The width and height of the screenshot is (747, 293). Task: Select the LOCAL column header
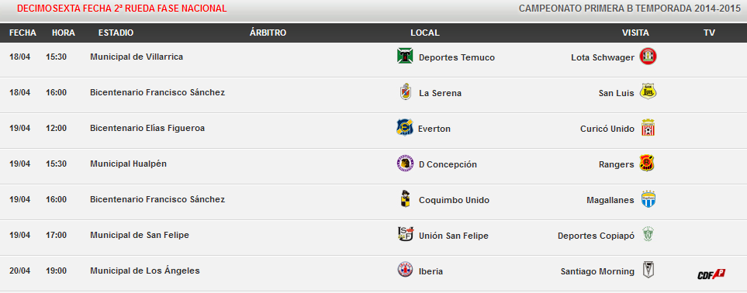[x=425, y=33]
